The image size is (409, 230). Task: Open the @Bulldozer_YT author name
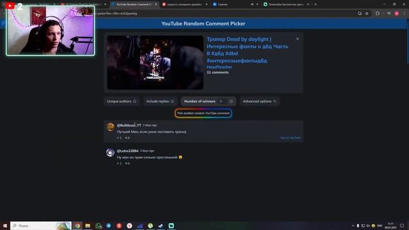(129, 125)
